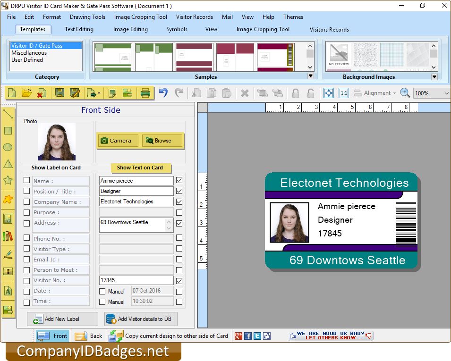Image resolution: width=451 pixels, height=361 pixels.
Task: Expand the Background Images panel arrow
Action: [434, 77]
